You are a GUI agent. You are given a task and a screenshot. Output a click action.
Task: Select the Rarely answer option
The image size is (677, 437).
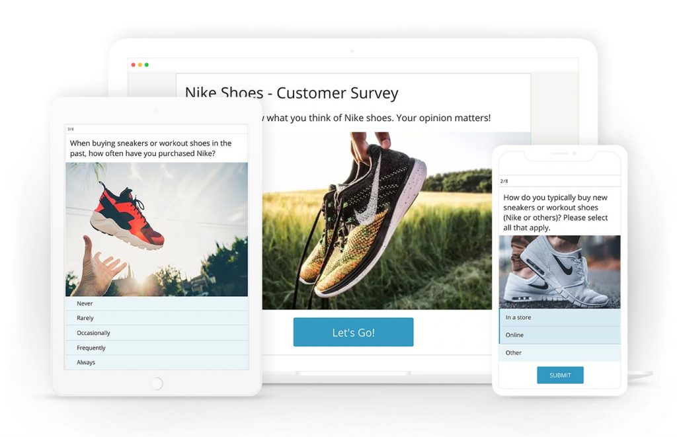click(157, 318)
